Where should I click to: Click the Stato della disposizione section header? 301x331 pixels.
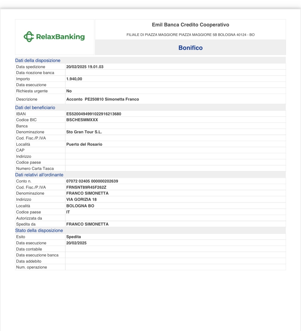tap(39, 231)
